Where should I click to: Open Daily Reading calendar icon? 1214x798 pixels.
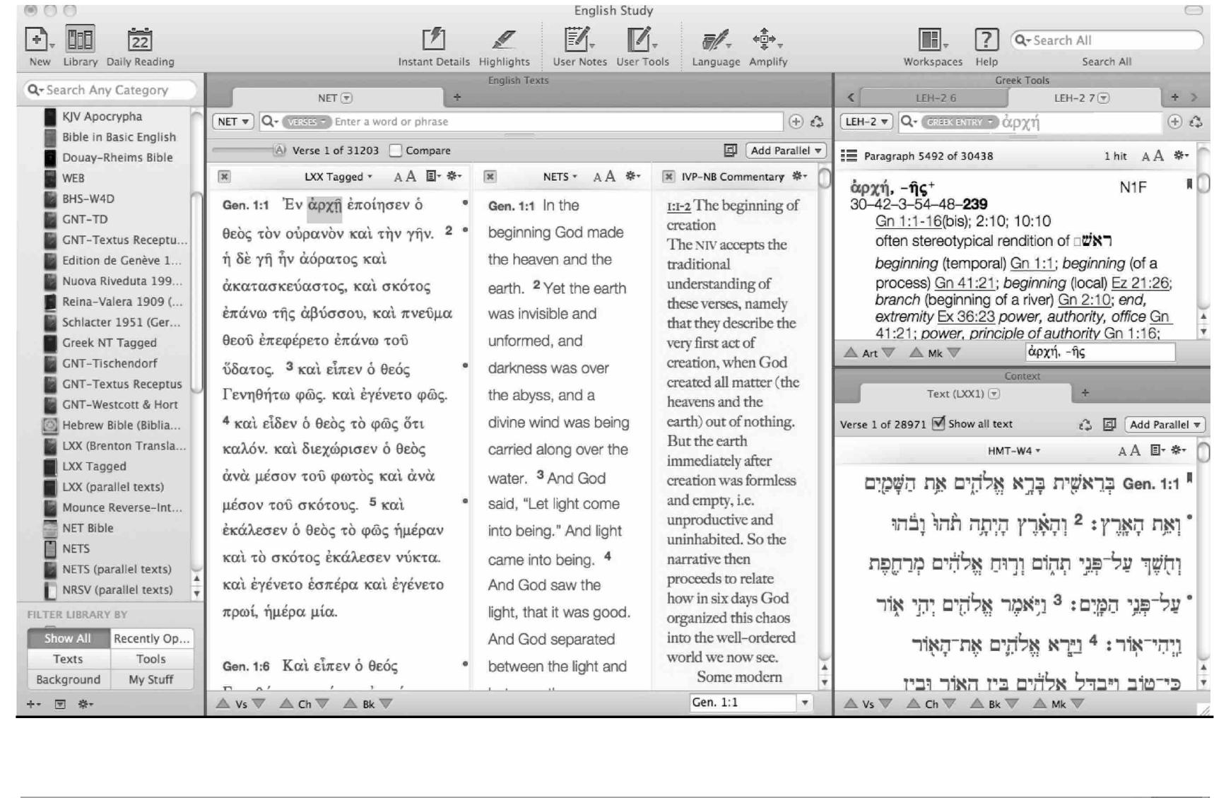tap(140, 40)
